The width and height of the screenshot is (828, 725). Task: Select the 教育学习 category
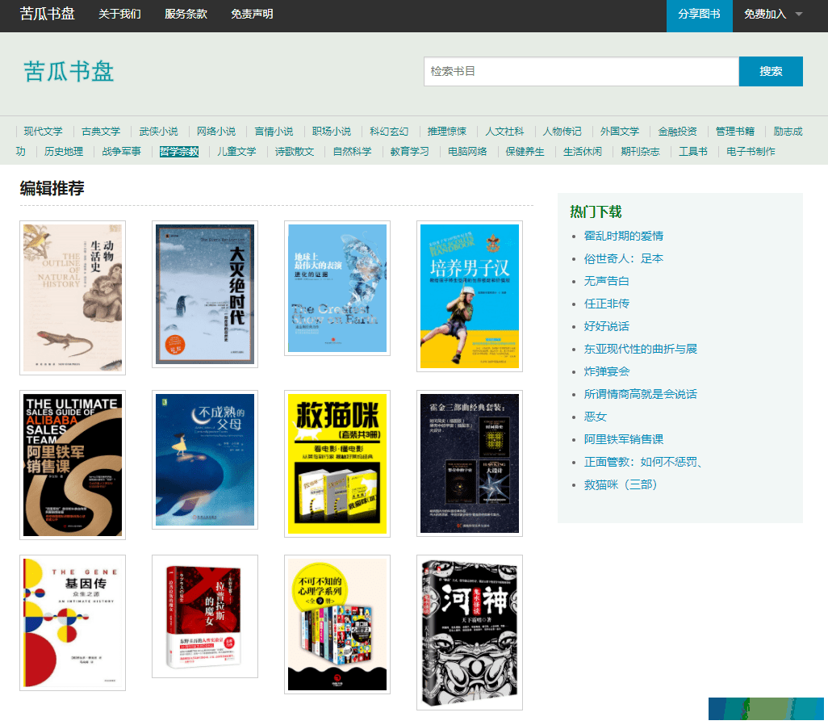coord(410,152)
